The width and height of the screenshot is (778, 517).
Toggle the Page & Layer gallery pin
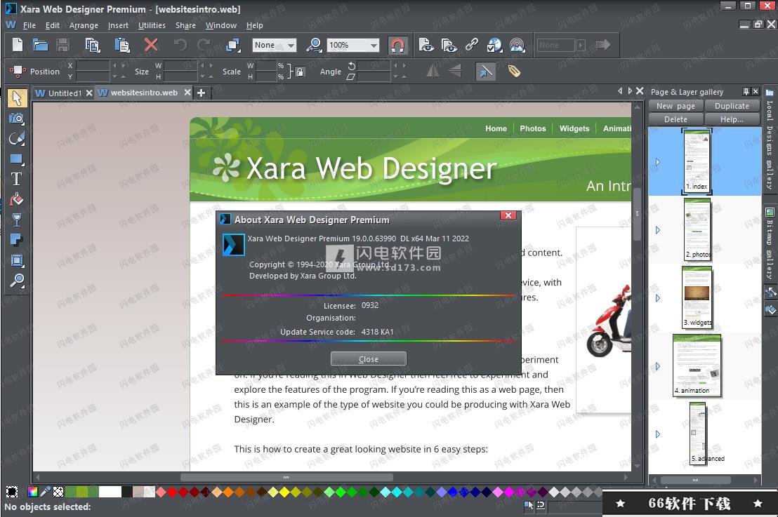[746, 92]
